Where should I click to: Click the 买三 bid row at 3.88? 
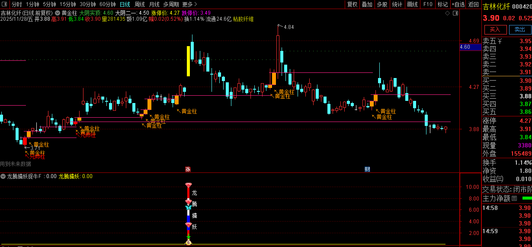pyautogui.click(x=507, y=96)
